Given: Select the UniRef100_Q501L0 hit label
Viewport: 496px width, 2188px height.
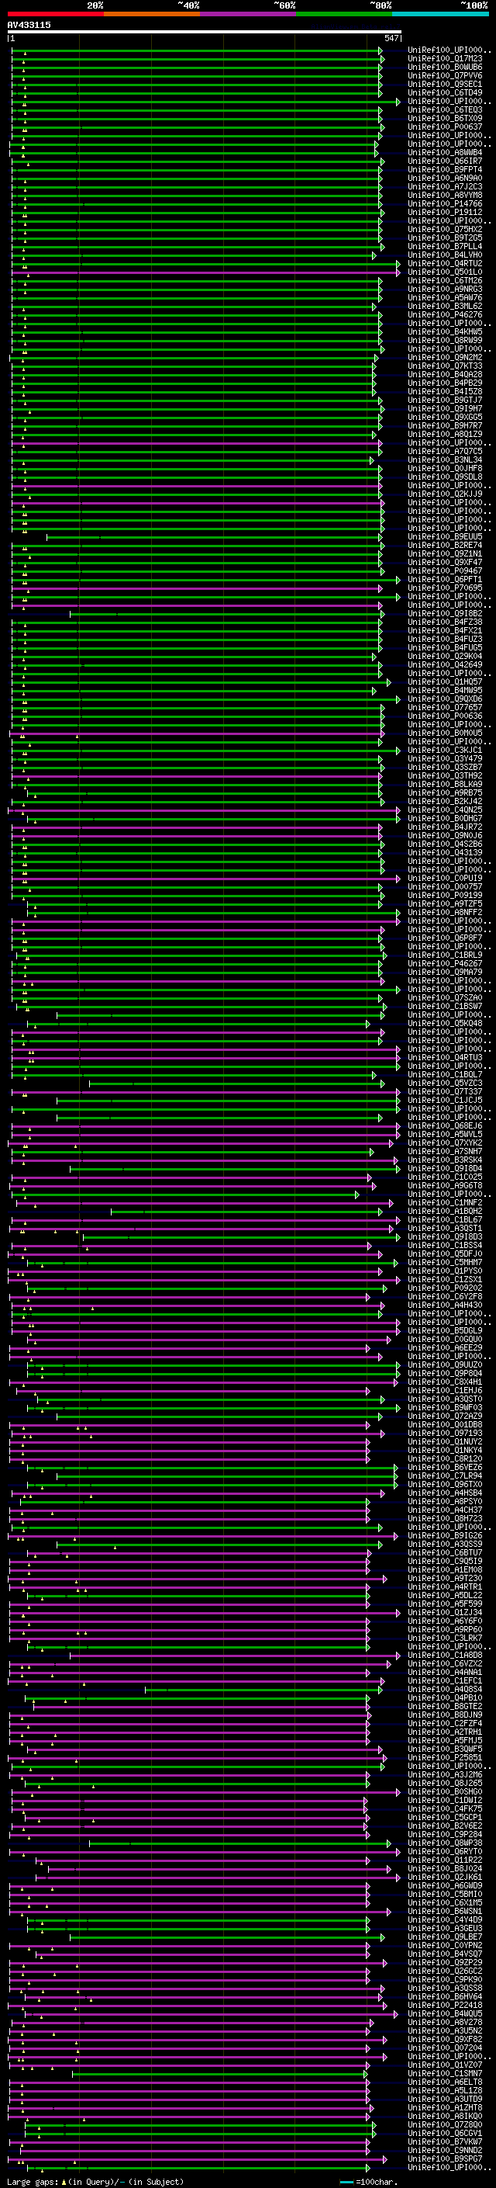Looking at the screenshot, I should pos(445,272).
